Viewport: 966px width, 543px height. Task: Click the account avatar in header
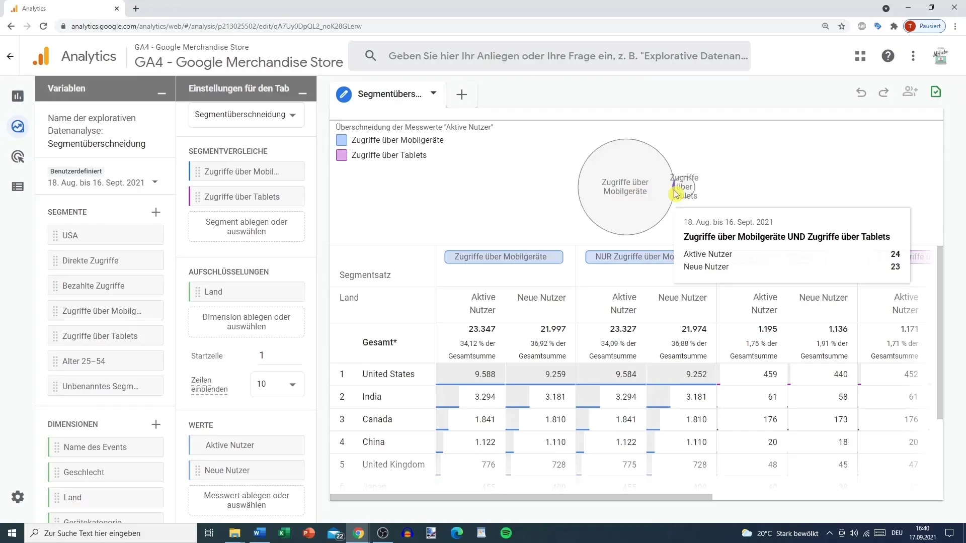(940, 56)
